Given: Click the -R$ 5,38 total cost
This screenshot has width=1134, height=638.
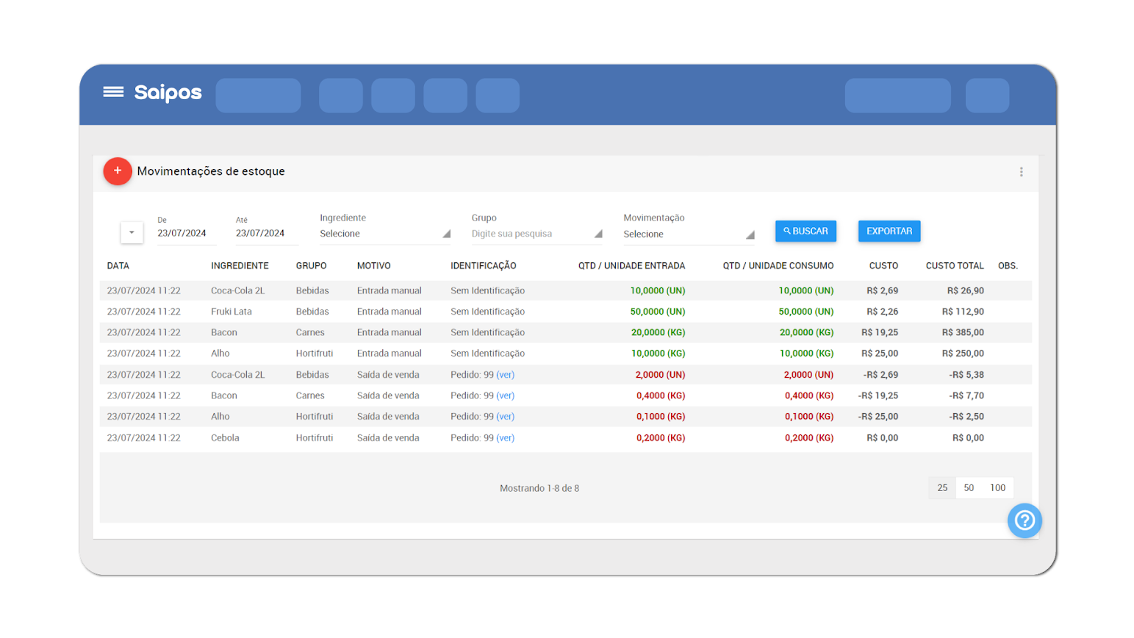Looking at the screenshot, I should [x=966, y=375].
